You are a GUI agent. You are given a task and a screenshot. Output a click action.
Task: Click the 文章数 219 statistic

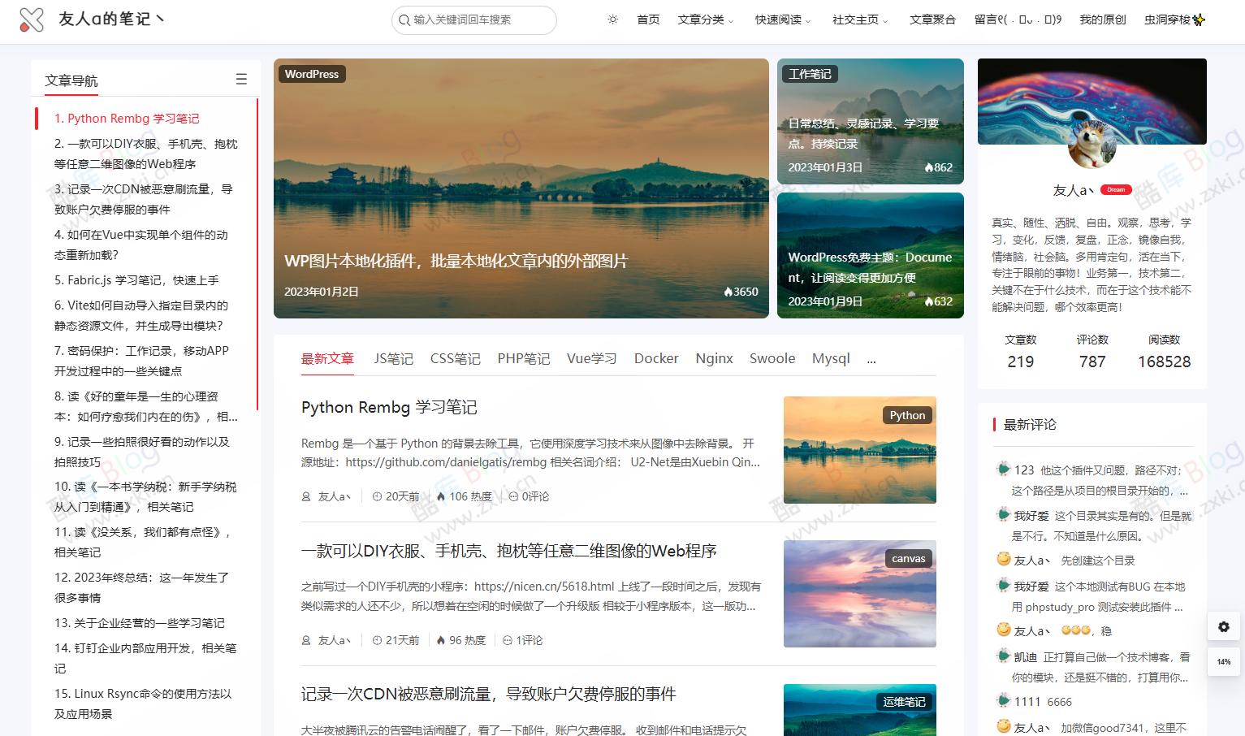1021,352
